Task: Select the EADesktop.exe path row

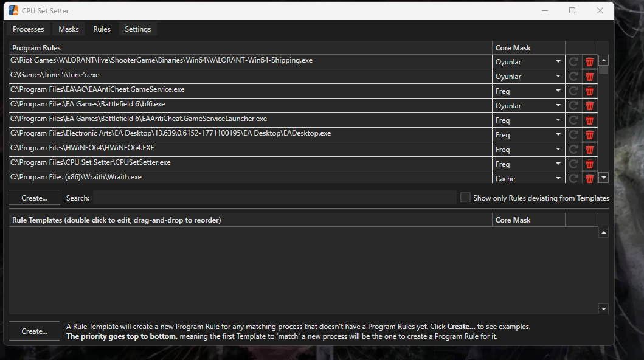Action: click(x=250, y=134)
